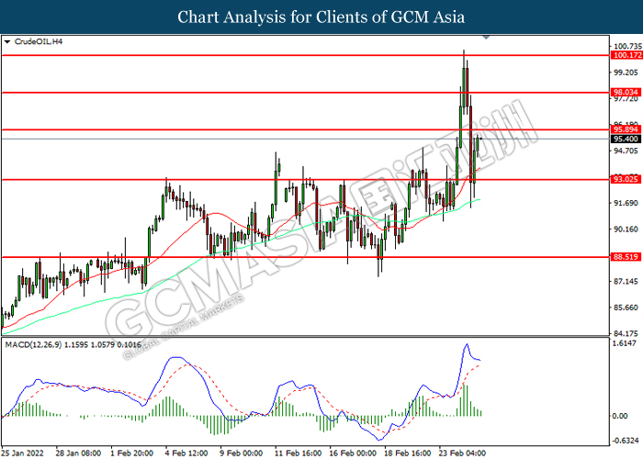The image size is (643, 459).
Task: Click the 16 Feb 00:00 time label
Action: 353,453
